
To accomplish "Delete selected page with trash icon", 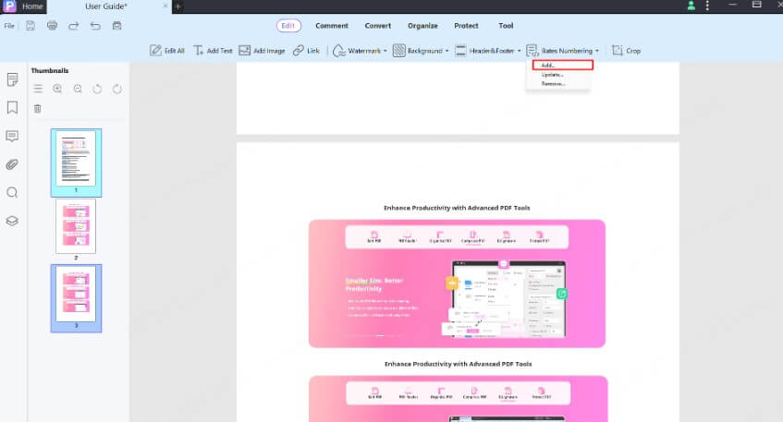I will (x=38, y=108).
